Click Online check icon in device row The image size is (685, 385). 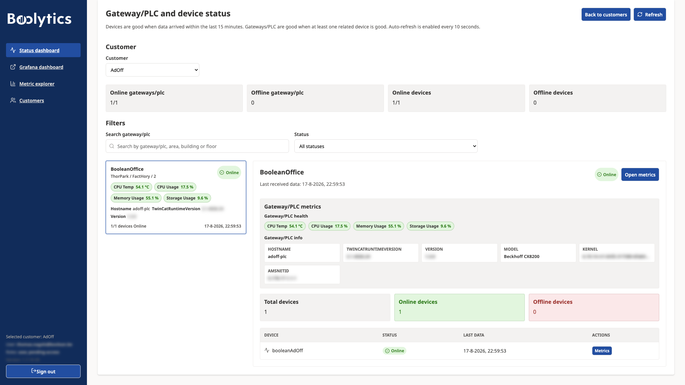pos(387,351)
